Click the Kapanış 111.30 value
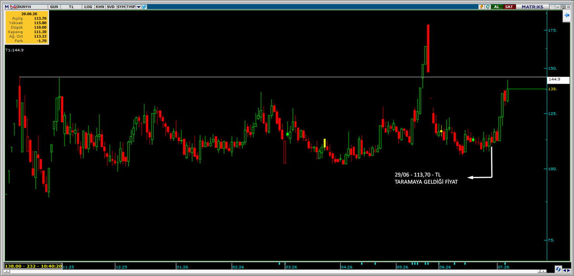574x276 pixels. point(39,32)
